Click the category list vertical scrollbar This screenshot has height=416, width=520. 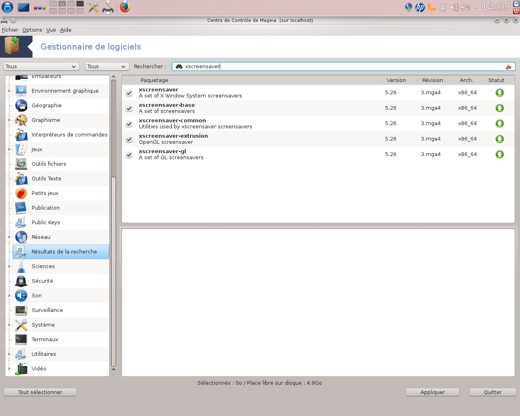pyautogui.click(x=113, y=271)
